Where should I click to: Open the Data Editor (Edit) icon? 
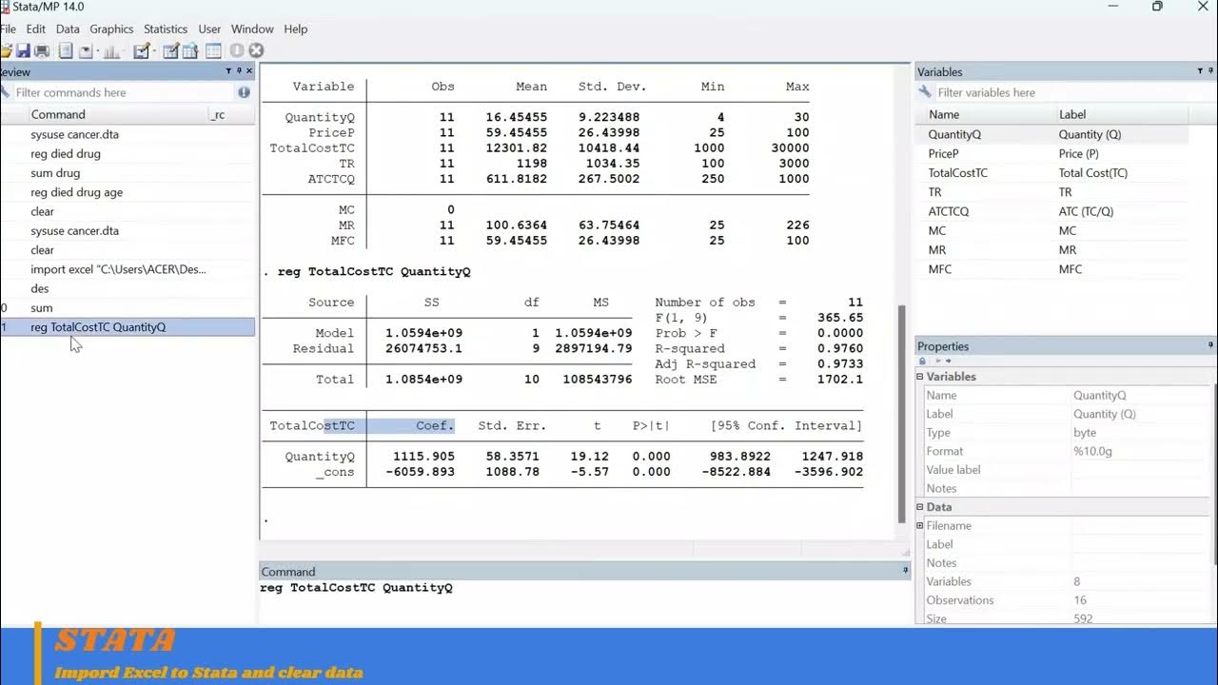(x=171, y=50)
